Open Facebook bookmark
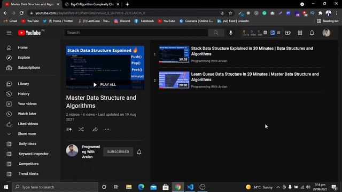The height and width of the screenshot is (192, 342). [144, 21]
